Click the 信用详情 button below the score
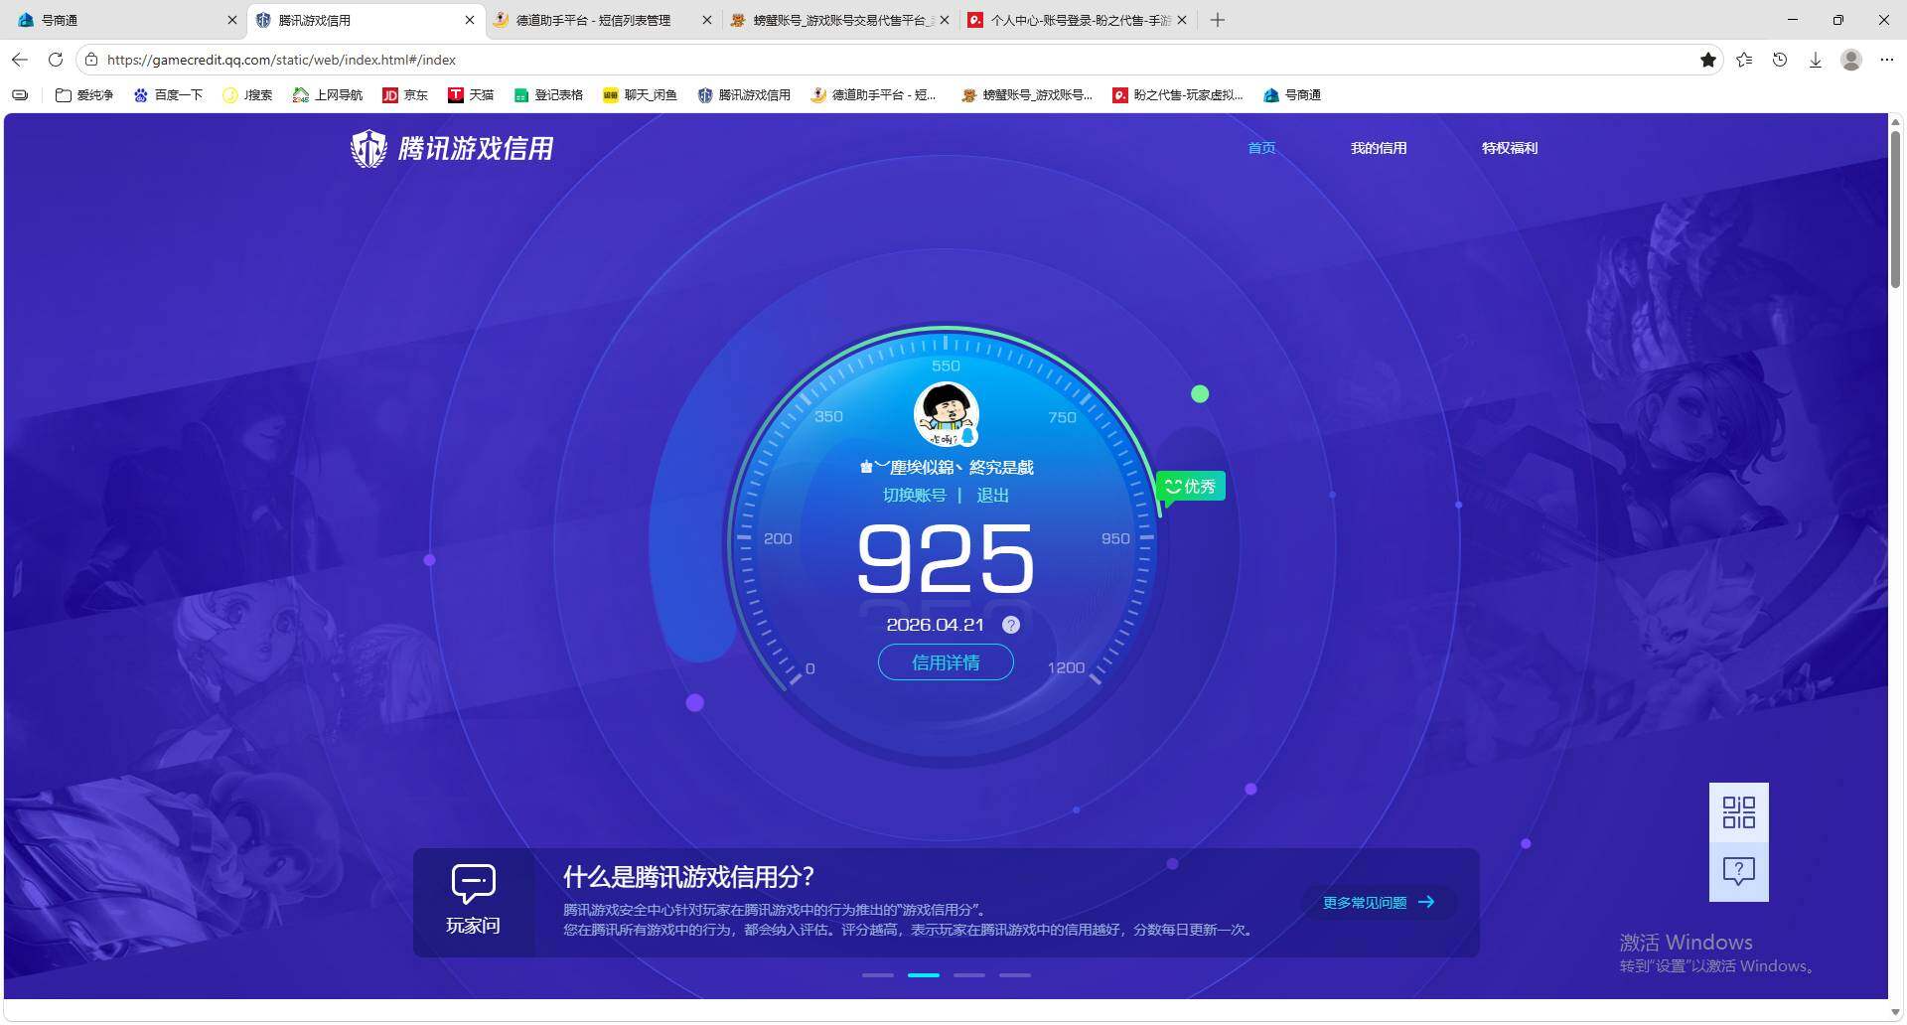Screen dimensions: 1907x1025 [x=945, y=662]
